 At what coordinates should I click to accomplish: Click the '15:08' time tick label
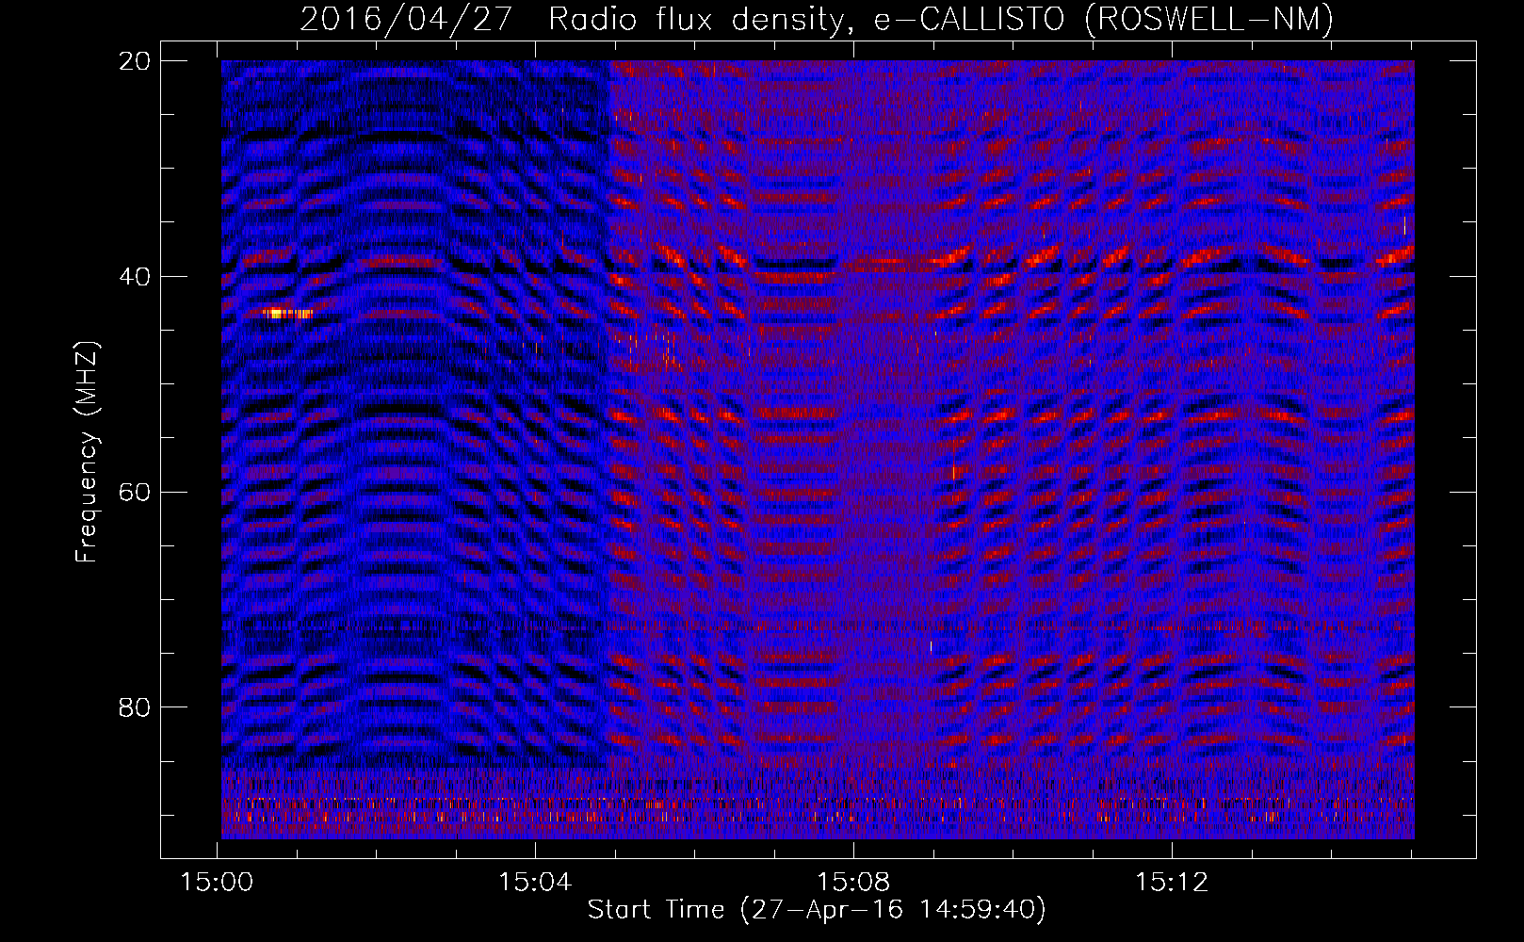(x=853, y=883)
